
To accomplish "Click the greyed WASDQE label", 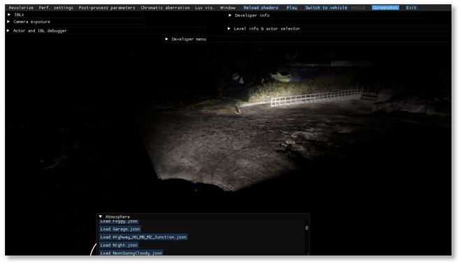I will [x=359, y=8].
